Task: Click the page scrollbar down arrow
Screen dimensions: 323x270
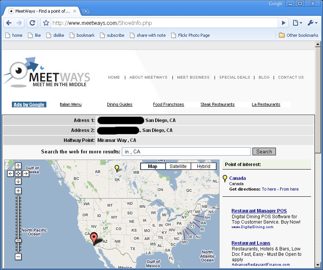Action: (318, 265)
